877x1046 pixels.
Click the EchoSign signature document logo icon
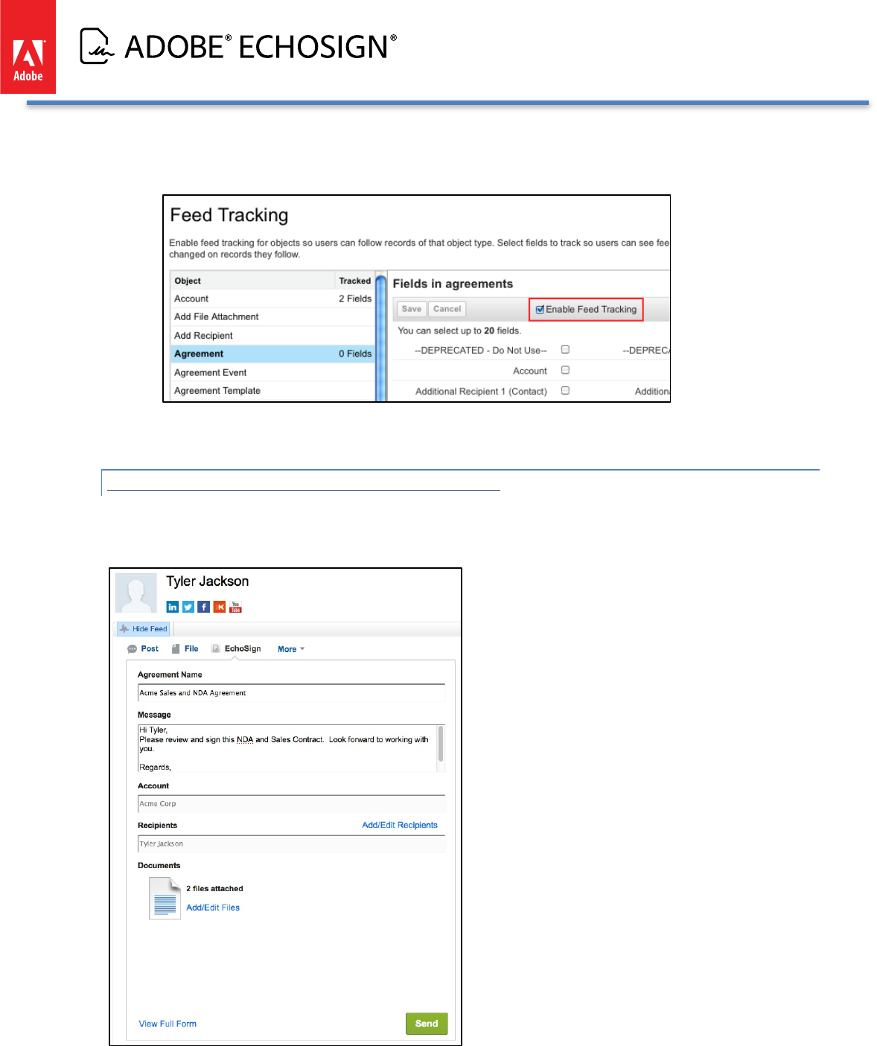97,46
